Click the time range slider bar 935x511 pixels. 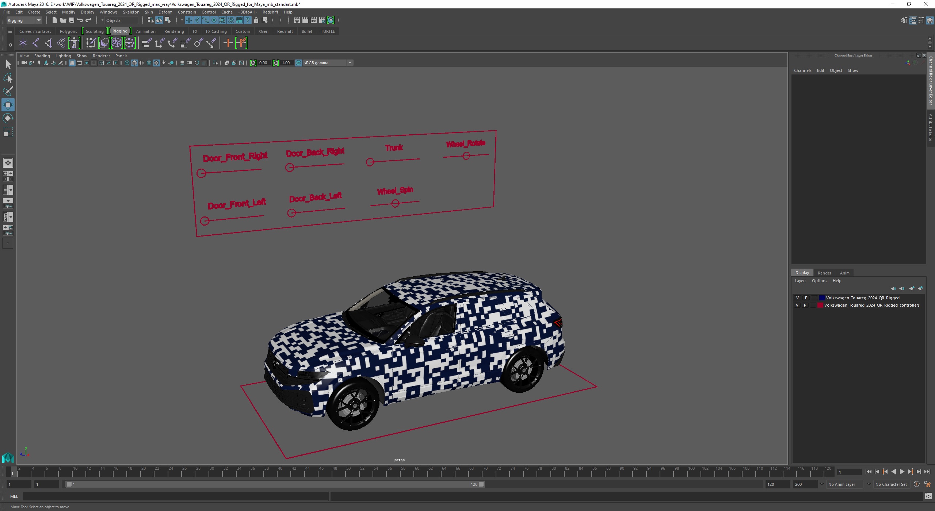tap(275, 484)
